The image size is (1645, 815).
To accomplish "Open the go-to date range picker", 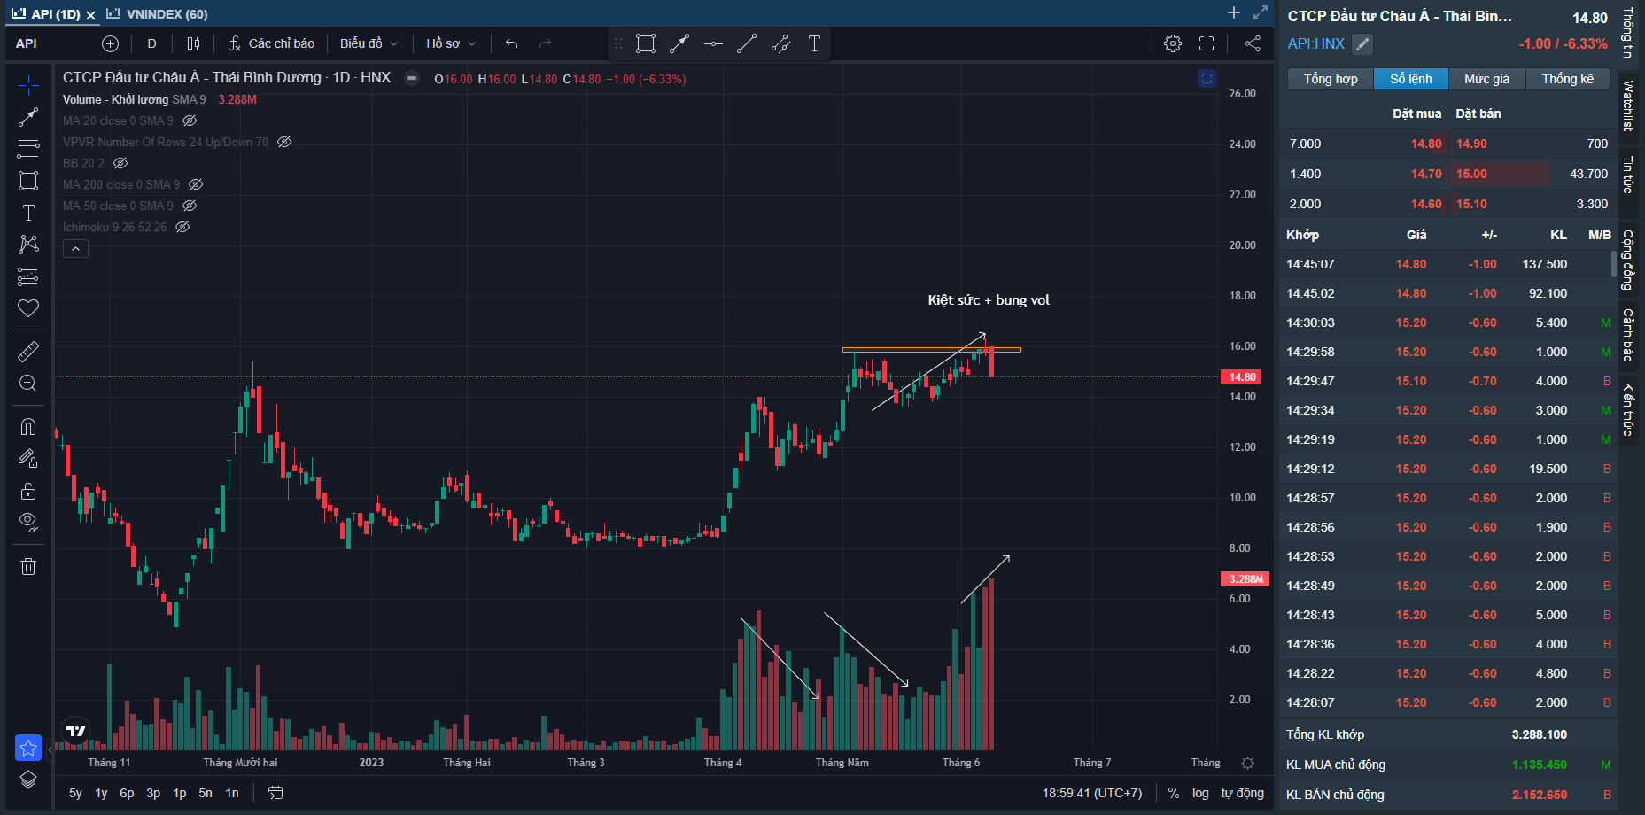I will coord(275,793).
